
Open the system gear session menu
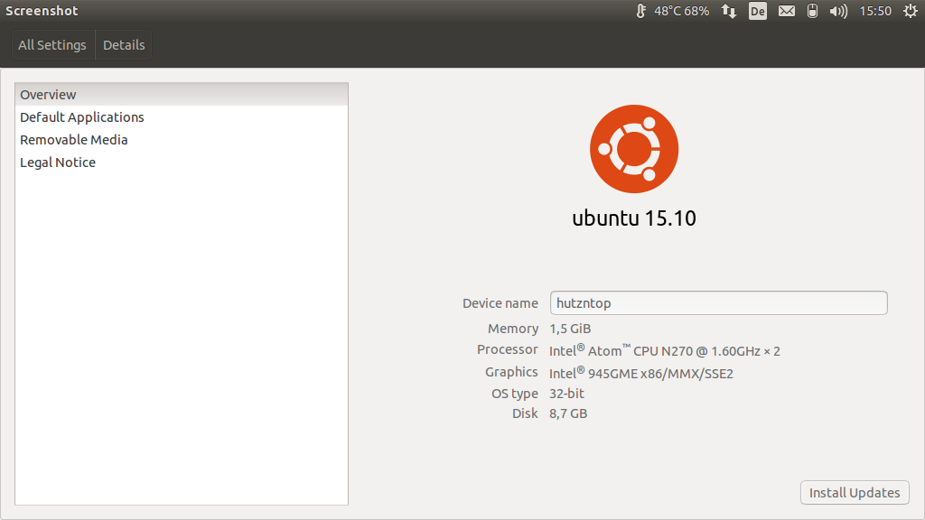(x=911, y=11)
